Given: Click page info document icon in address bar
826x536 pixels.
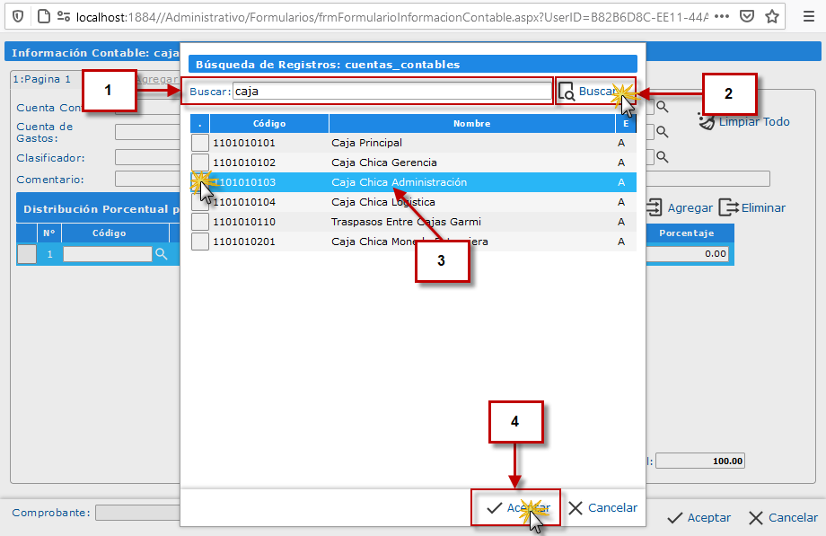Looking at the screenshot, I should [44, 17].
